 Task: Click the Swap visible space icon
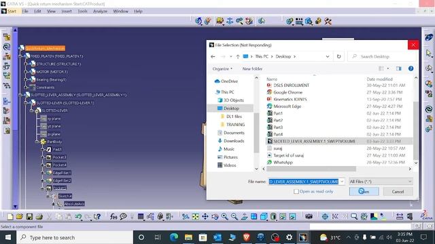(x=292, y=217)
